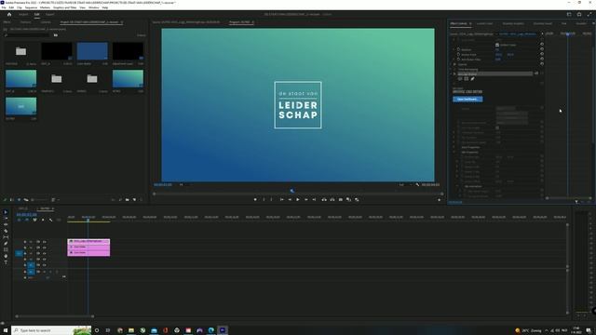
Task: Select the Hand tool
Action: coord(6,256)
